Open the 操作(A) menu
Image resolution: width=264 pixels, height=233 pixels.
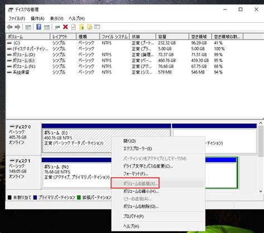point(37,18)
